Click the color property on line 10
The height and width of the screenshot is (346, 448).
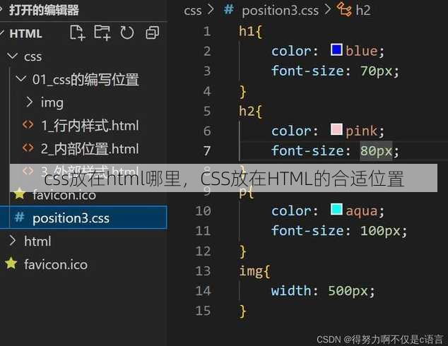coord(291,211)
